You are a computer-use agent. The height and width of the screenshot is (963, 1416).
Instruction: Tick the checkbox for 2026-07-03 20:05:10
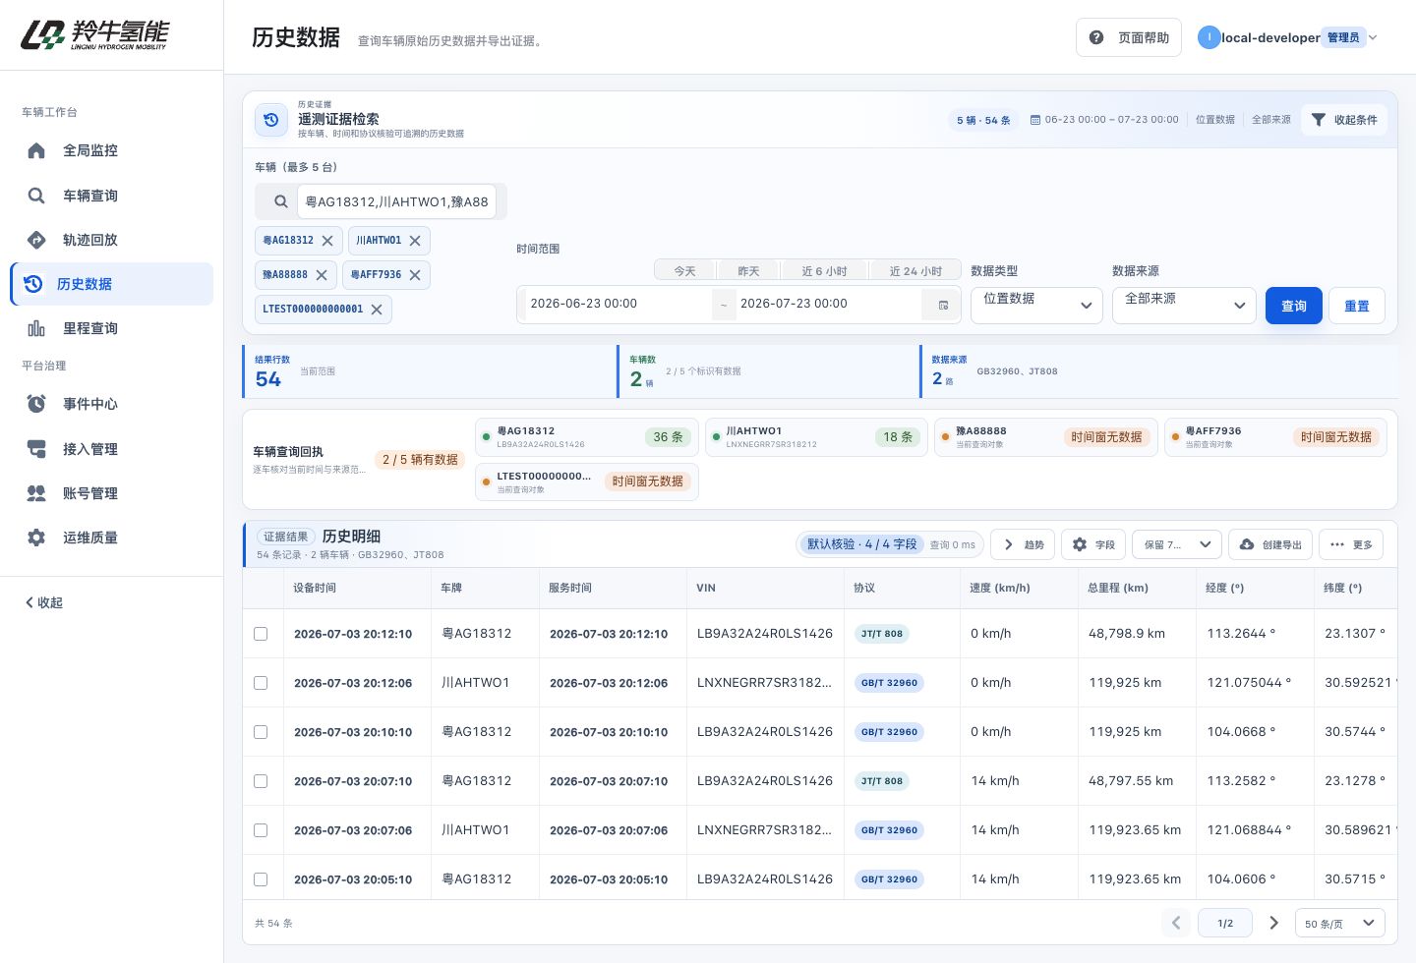[261, 879]
